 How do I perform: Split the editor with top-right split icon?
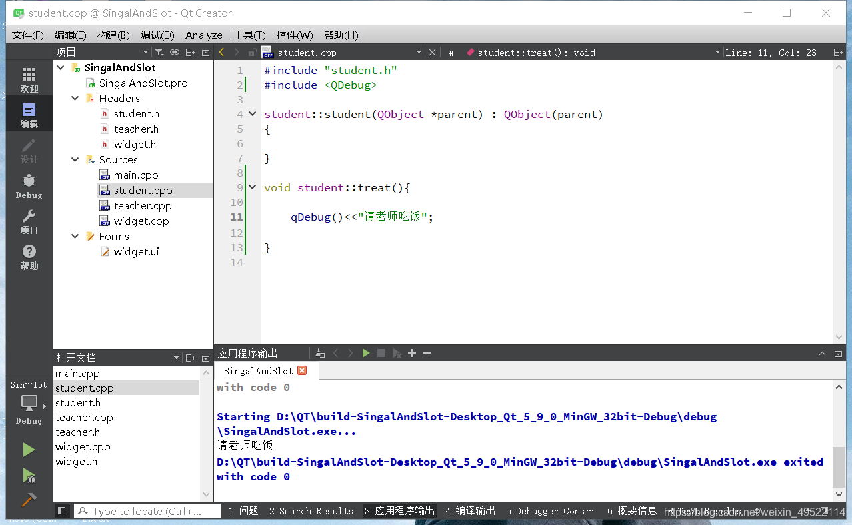(x=838, y=52)
